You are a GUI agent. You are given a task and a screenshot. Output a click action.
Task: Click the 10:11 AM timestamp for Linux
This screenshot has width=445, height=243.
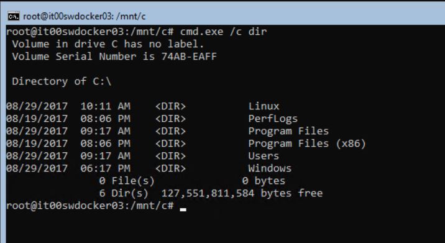[105, 106]
